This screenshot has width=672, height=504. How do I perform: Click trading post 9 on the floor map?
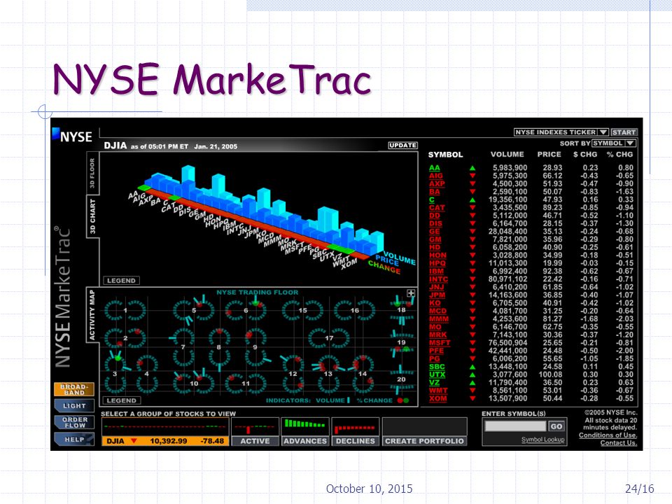[x=255, y=346]
